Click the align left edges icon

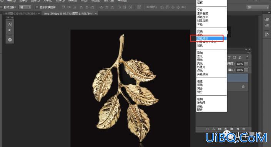click(81, 7)
